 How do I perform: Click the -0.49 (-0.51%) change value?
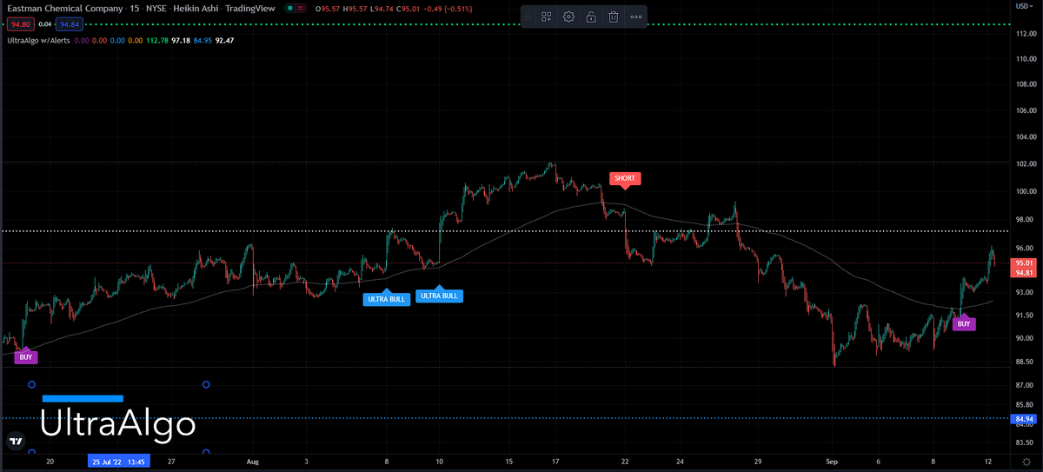coord(449,9)
